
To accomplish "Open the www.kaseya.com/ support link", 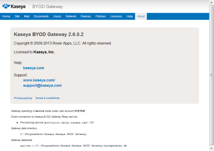I will 39,80.
